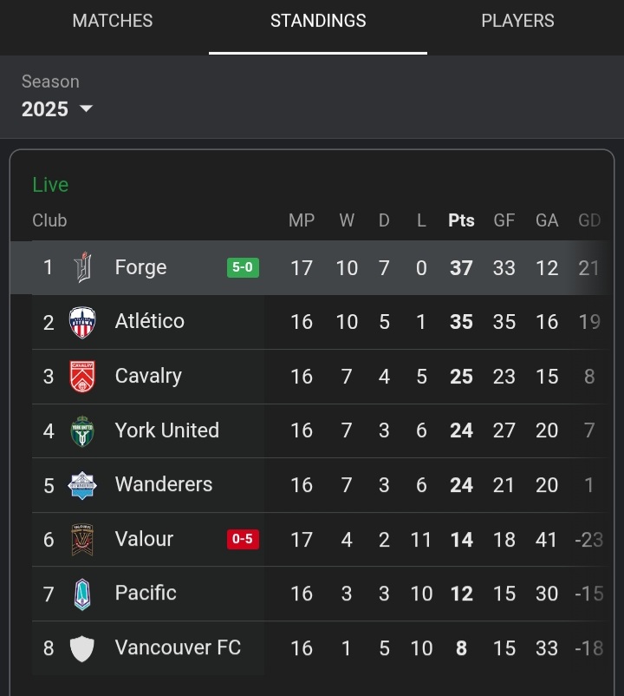The height and width of the screenshot is (696, 624).
Task: Open the Season 2025 dropdown
Action: [x=57, y=108]
